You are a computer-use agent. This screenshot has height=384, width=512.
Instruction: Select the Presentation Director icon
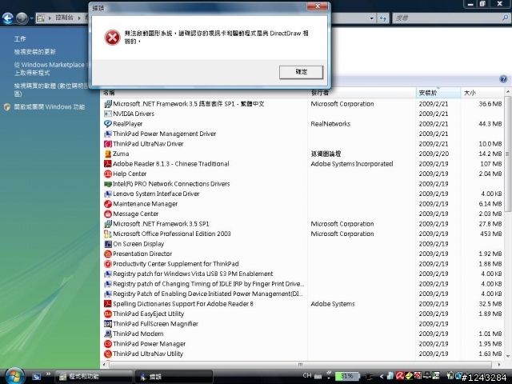click(107, 254)
